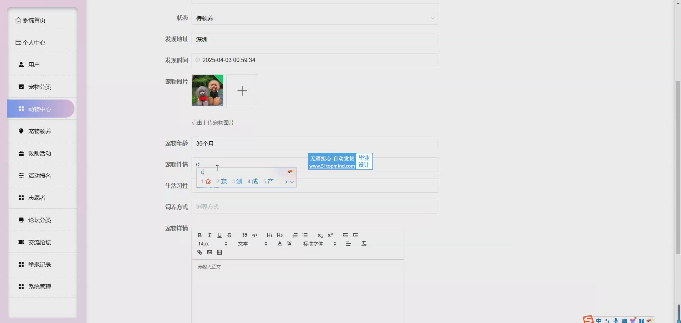This screenshot has width=681, height=323.
Task: Create an ordered numbered list
Action: (x=295, y=235)
